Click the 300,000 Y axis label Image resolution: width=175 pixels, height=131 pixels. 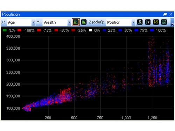tap(13, 60)
